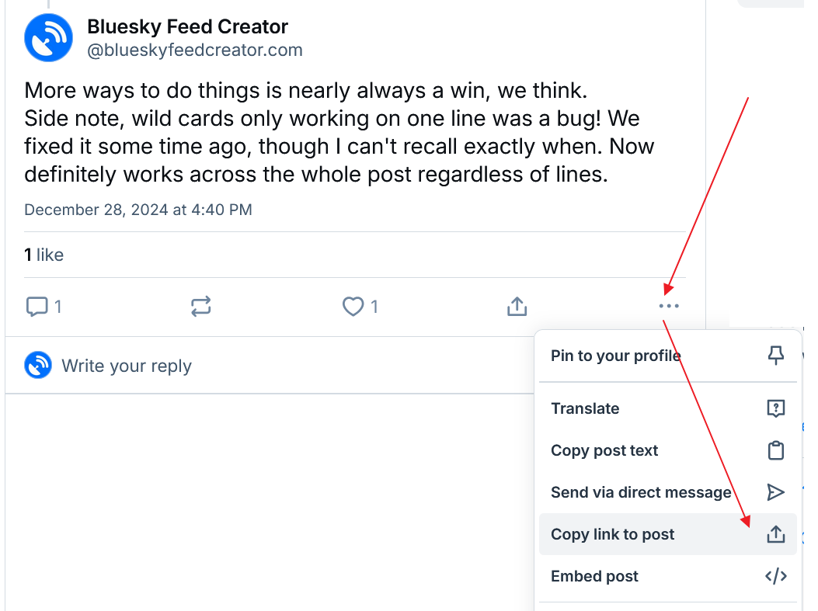818x611 pixels.
Task: Click the clipboard icon next to Copy post text
Action: tap(775, 450)
